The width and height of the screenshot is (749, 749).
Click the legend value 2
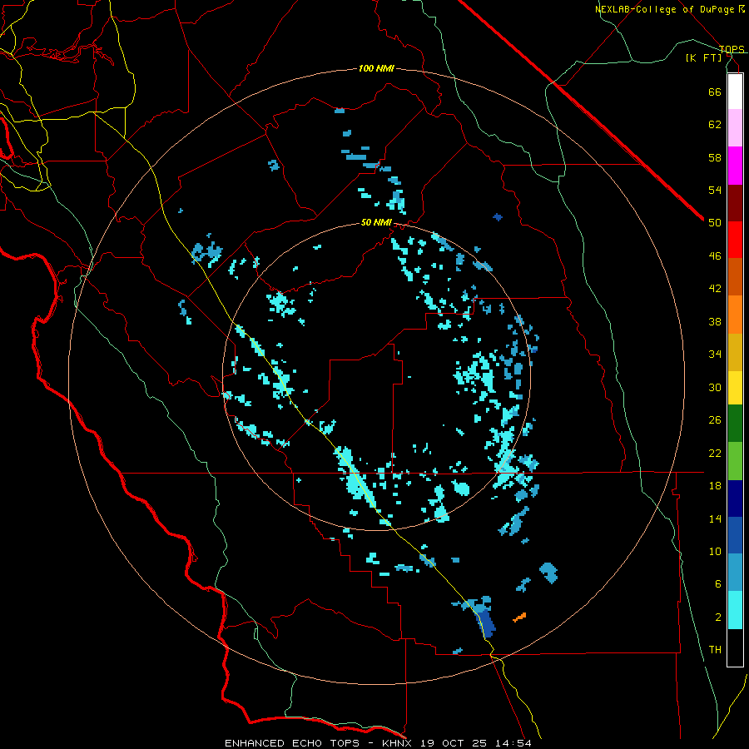(x=717, y=618)
